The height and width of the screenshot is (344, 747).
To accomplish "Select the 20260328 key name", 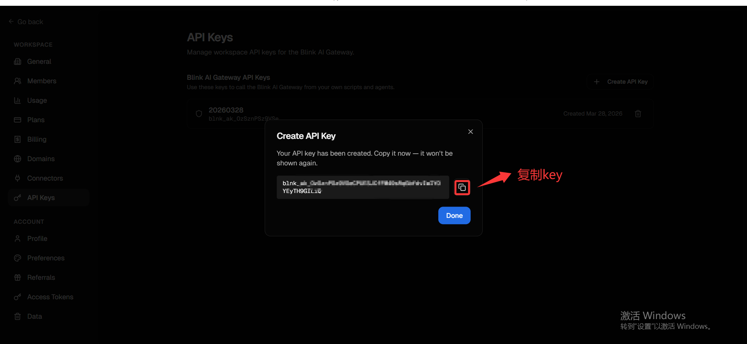I will [226, 110].
